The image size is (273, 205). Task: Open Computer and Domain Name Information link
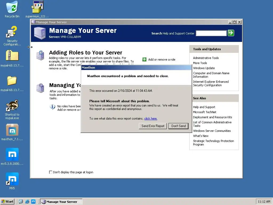pos(211,75)
